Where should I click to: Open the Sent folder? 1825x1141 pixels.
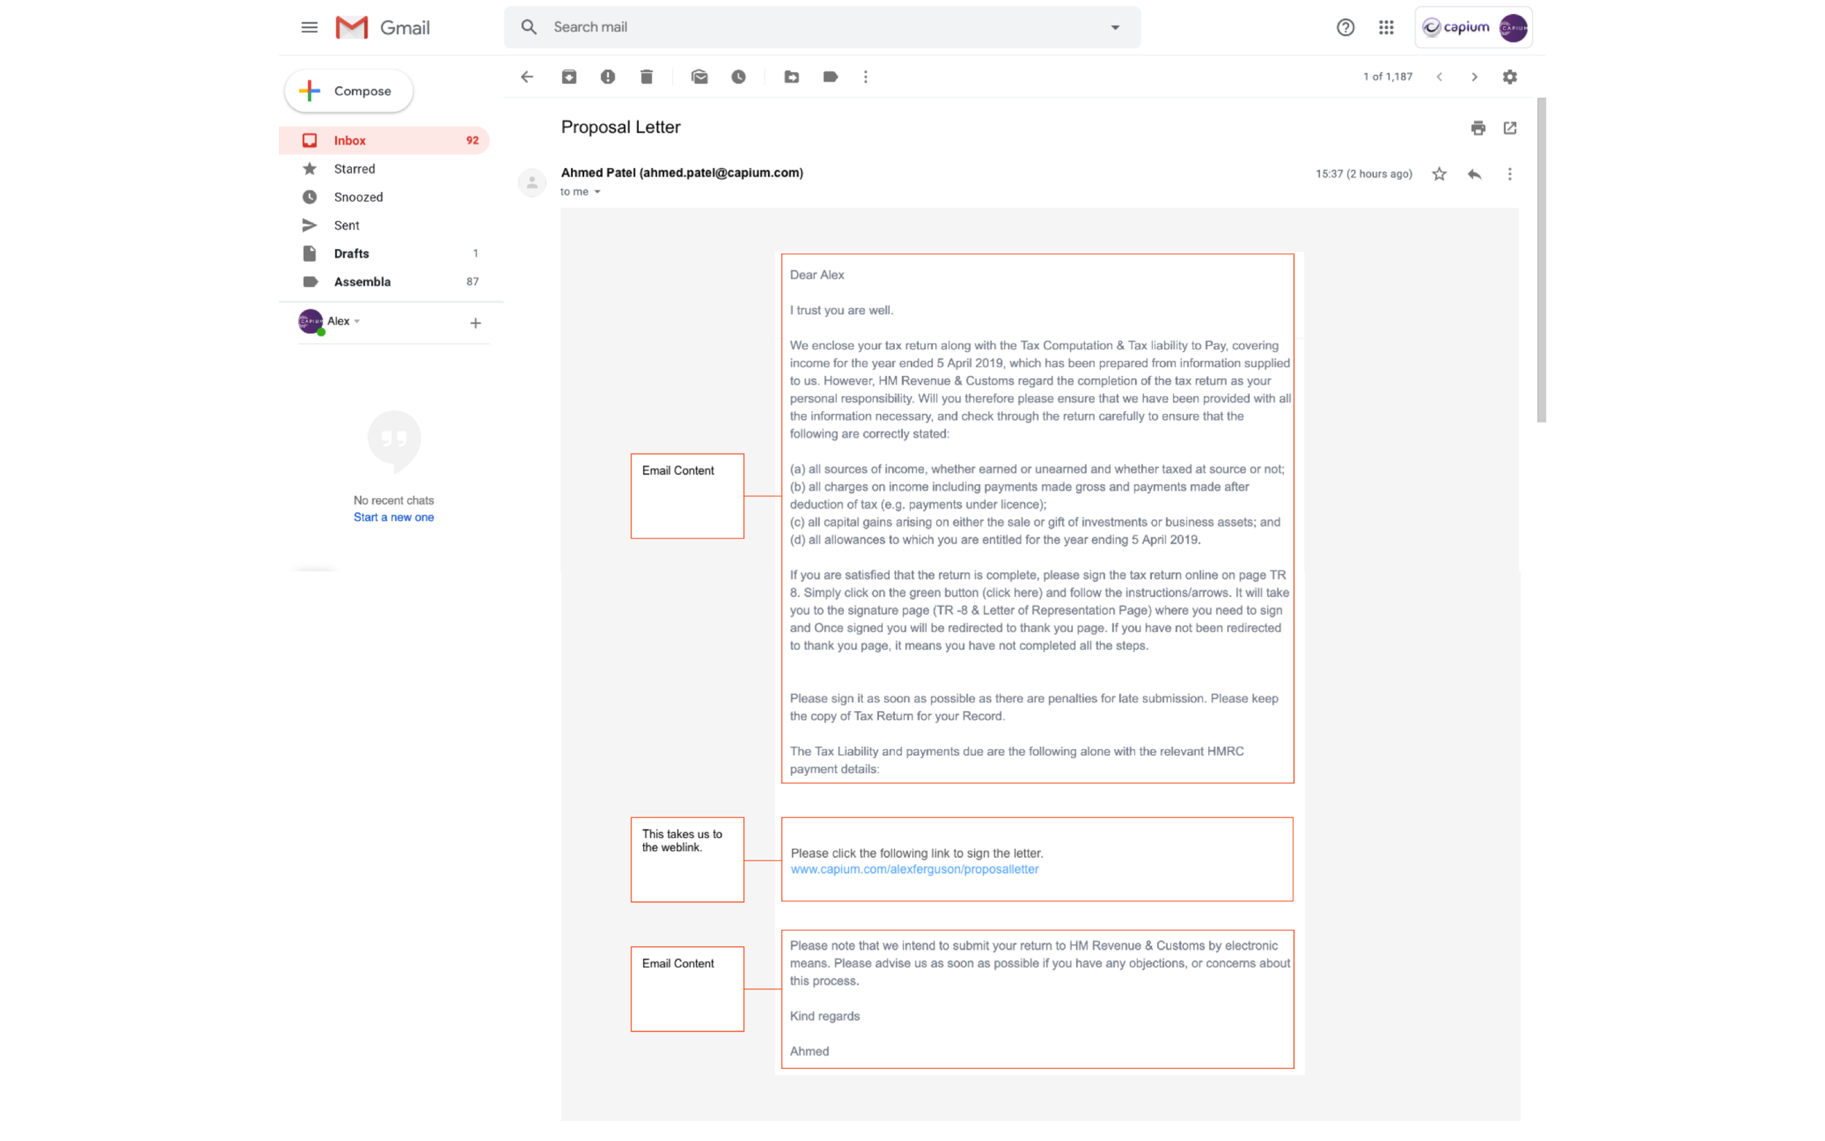[x=383, y=226]
